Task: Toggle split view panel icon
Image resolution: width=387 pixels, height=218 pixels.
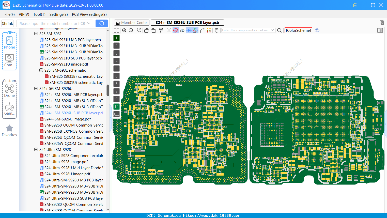Action: coord(116,30)
